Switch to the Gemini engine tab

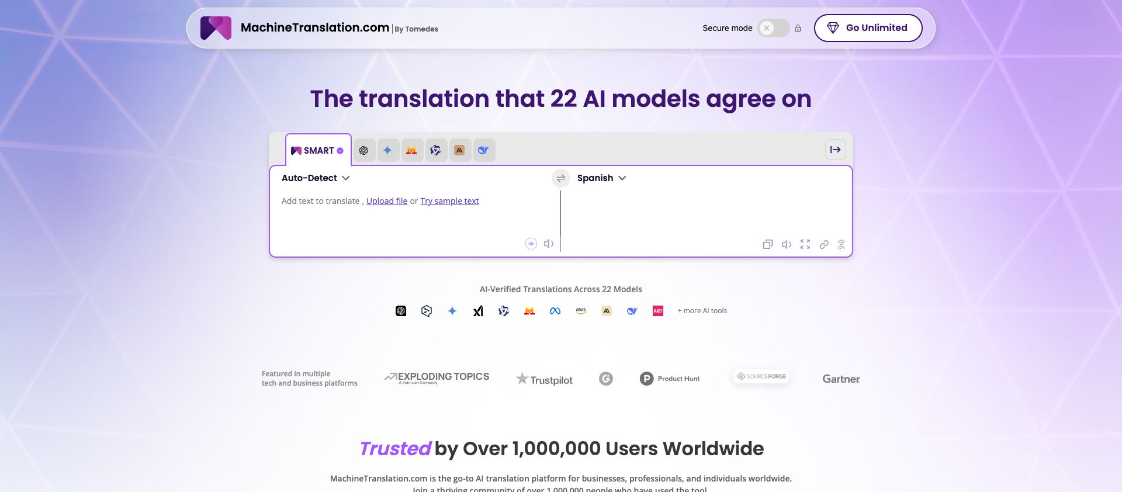387,150
